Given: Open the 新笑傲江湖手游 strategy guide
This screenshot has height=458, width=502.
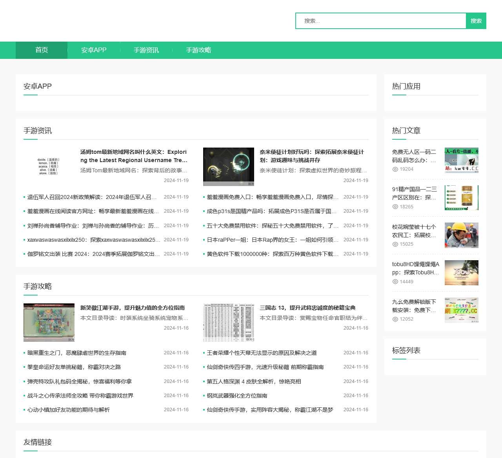Looking at the screenshot, I should click(133, 308).
